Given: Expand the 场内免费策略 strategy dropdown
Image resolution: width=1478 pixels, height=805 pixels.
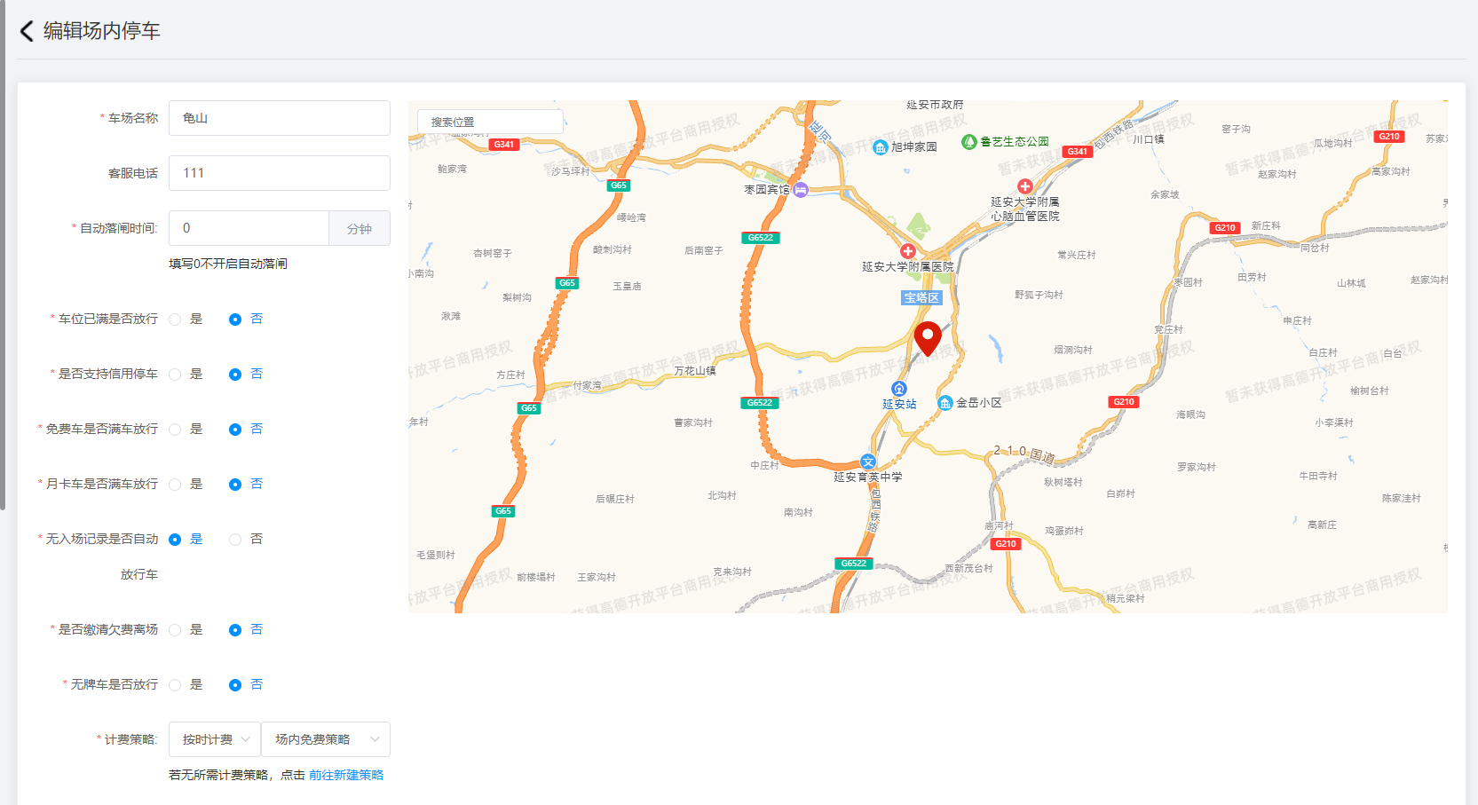Looking at the screenshot, I should [x=326, y=739].
